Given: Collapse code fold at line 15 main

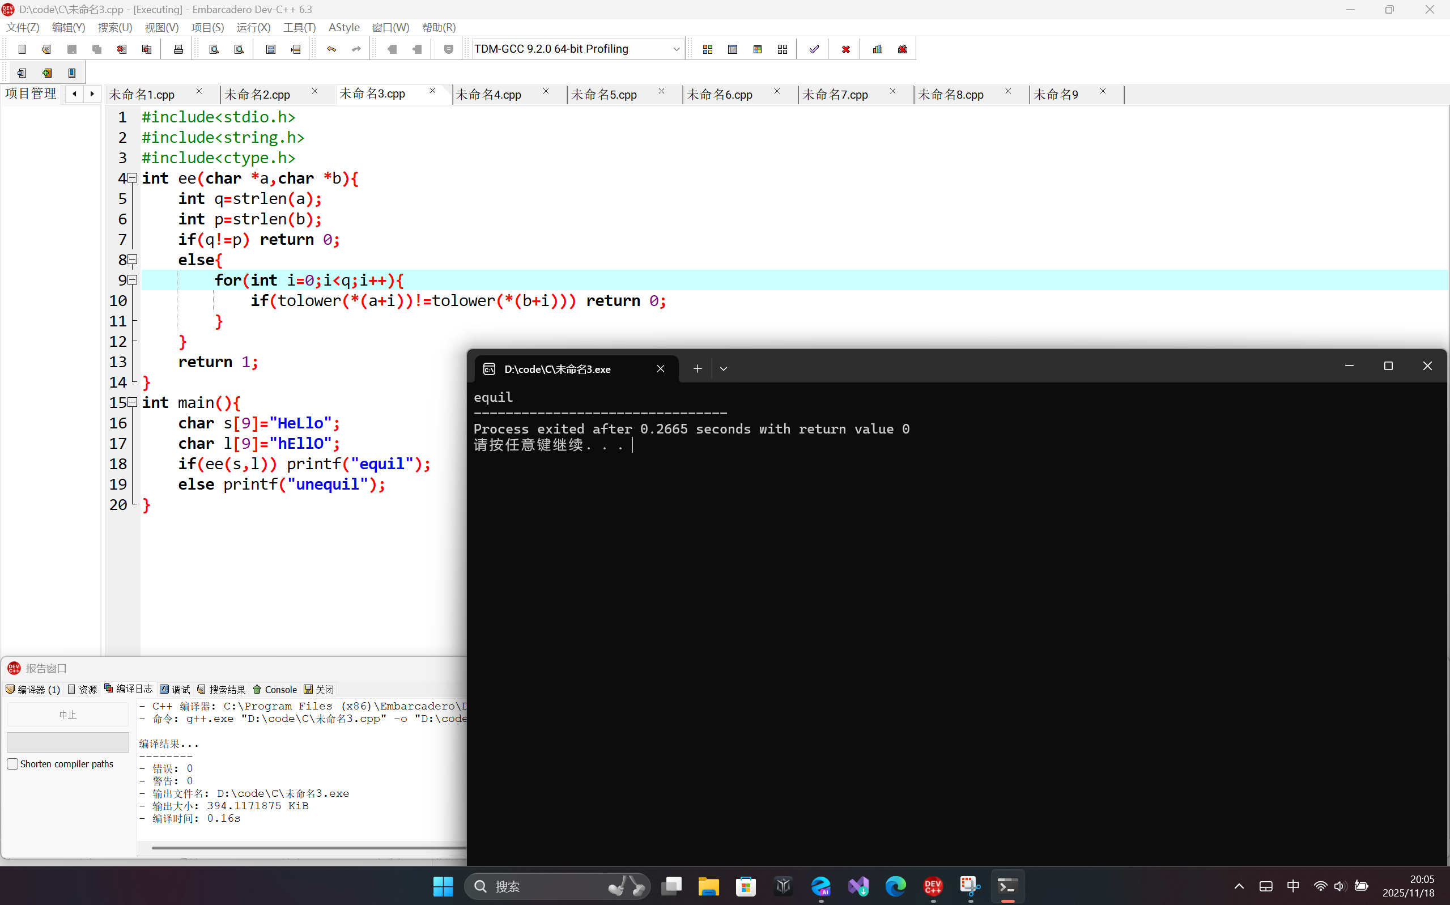Looking at the screenshot, I should (133, 402).
